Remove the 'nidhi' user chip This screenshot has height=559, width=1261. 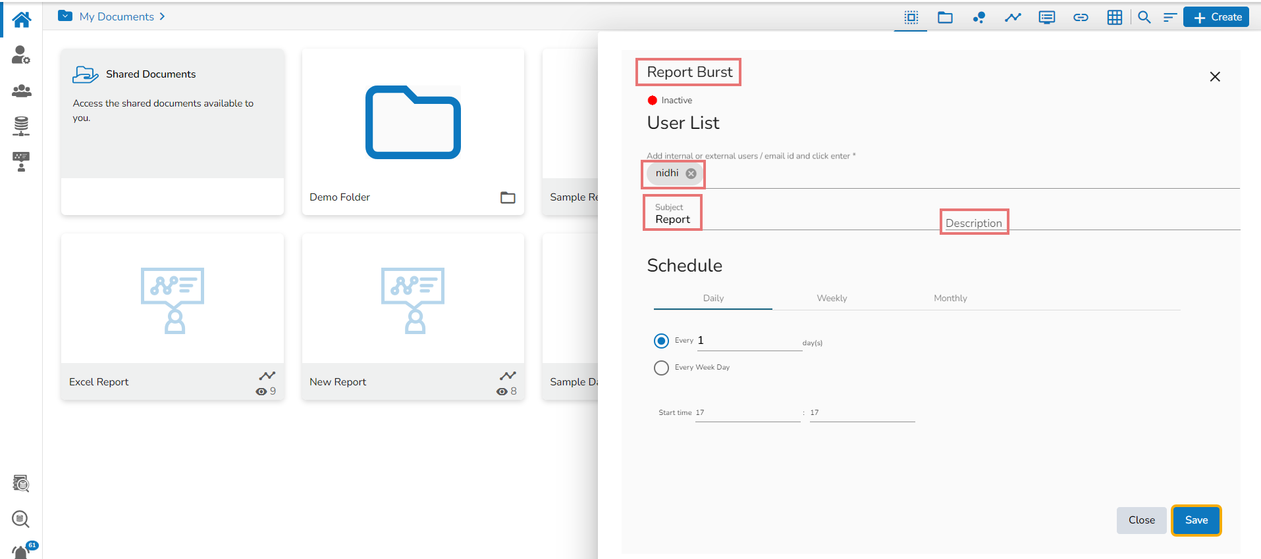[x=691, y=174]
